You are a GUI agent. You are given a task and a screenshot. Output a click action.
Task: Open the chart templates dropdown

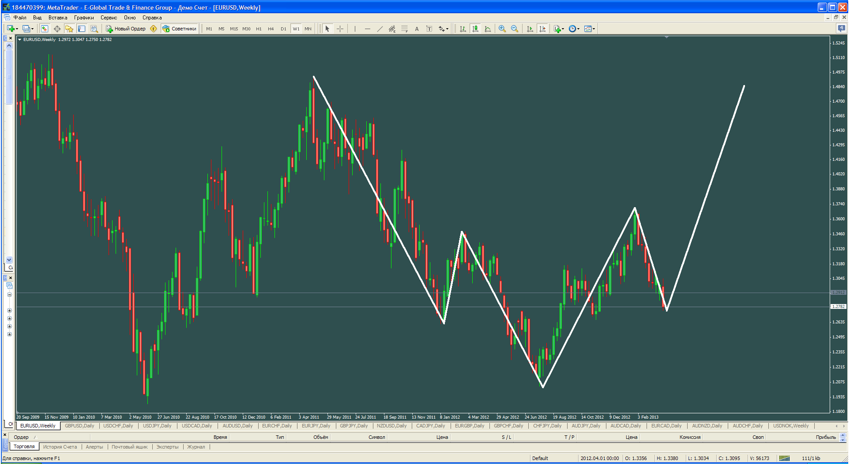tap(590, 29)
